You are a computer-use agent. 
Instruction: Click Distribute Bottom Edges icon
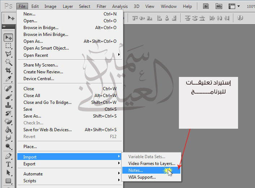[x=202, y=18]
